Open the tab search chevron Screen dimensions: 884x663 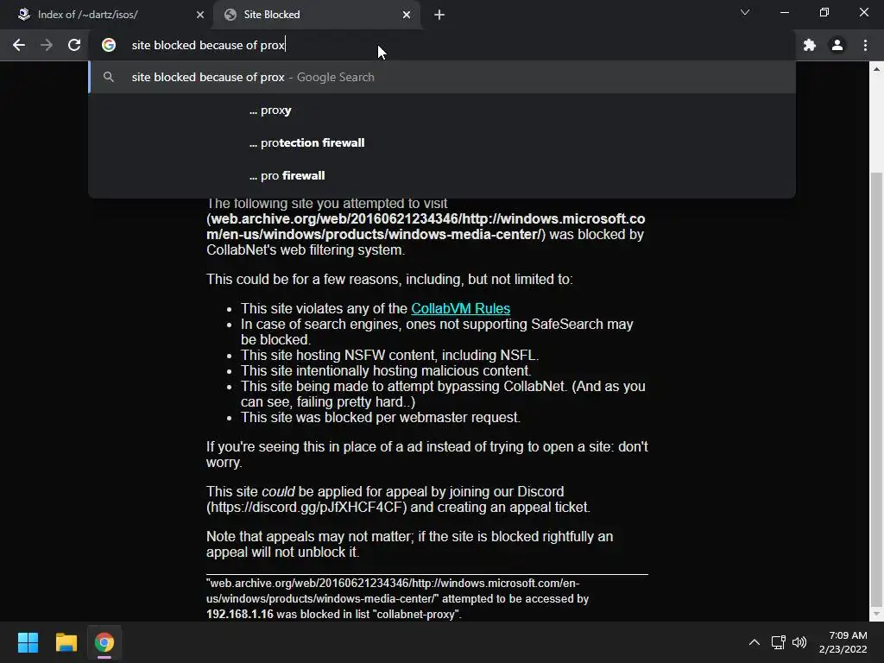coord(745,12)
